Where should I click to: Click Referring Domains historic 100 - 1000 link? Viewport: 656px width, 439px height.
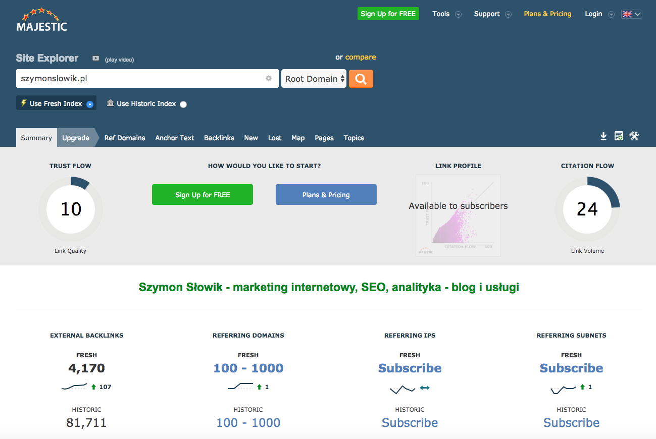tap(248, 423)
